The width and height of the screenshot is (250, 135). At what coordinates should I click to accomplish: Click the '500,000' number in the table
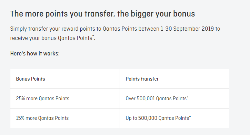point(148,118)
